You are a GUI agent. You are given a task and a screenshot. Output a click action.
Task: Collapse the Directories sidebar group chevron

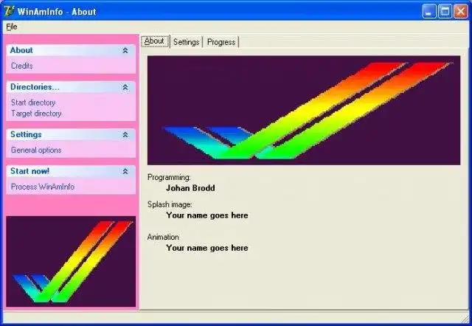pyautogui.click(x=125, y=87)
